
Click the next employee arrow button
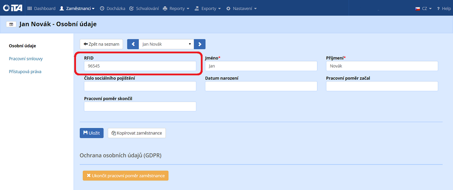click(x=200, y=44)
